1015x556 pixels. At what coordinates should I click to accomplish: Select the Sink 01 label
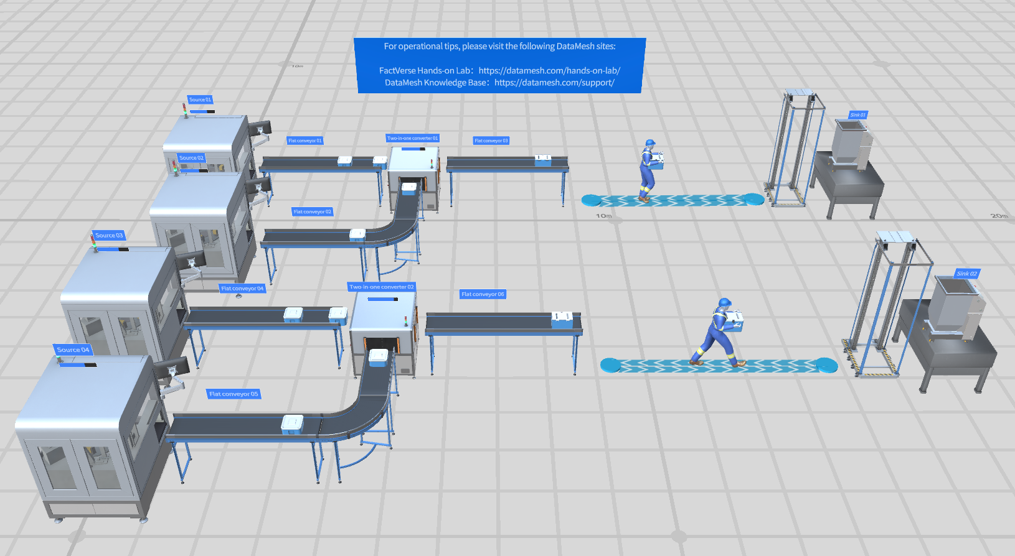click(x=858, y=115)
